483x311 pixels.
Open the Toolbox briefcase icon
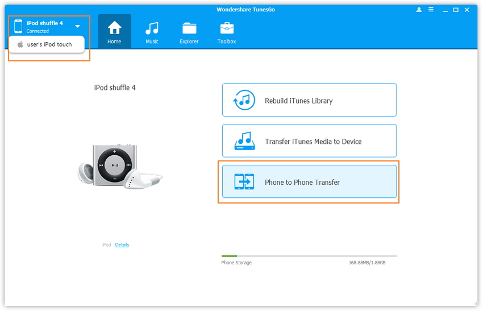[x=227, y=28]
